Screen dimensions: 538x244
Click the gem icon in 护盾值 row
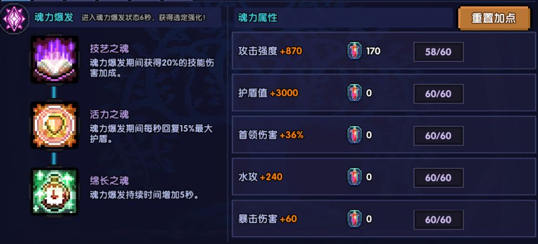point(354,93)
